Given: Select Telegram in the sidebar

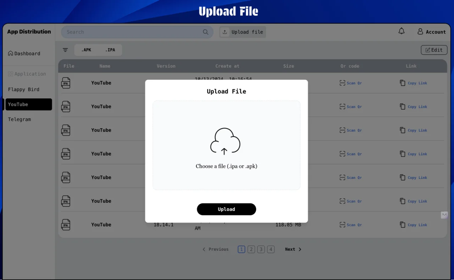Looking at the screenshot, I should coord(20,119).
